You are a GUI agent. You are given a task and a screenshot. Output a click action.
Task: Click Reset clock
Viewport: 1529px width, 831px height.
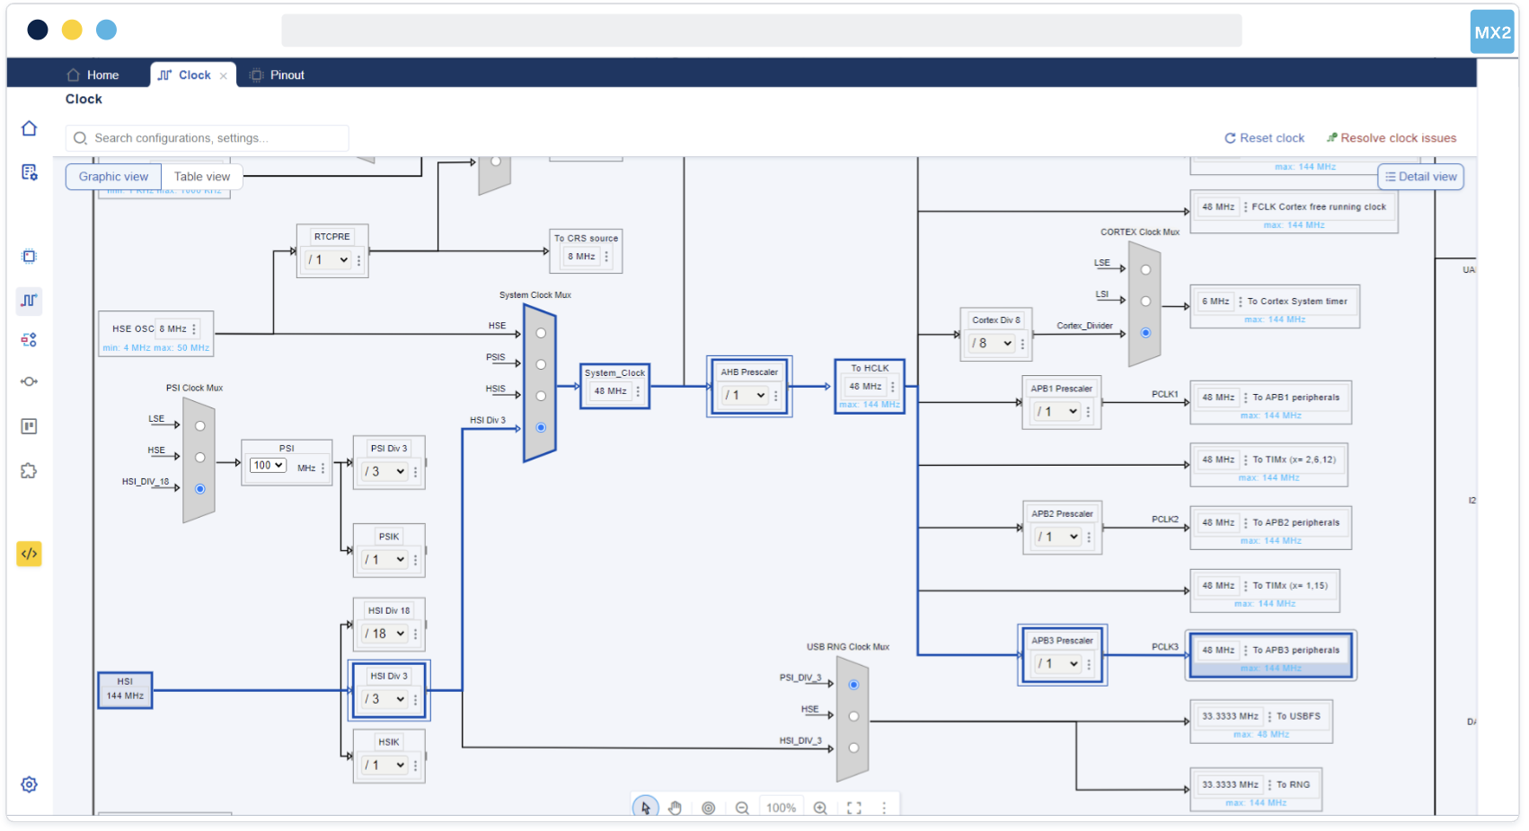point(1264,138)
